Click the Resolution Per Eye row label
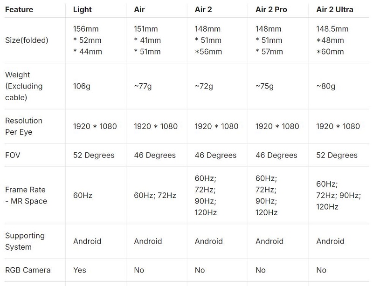The image size is (373, 286). click(x=24, y=126)
